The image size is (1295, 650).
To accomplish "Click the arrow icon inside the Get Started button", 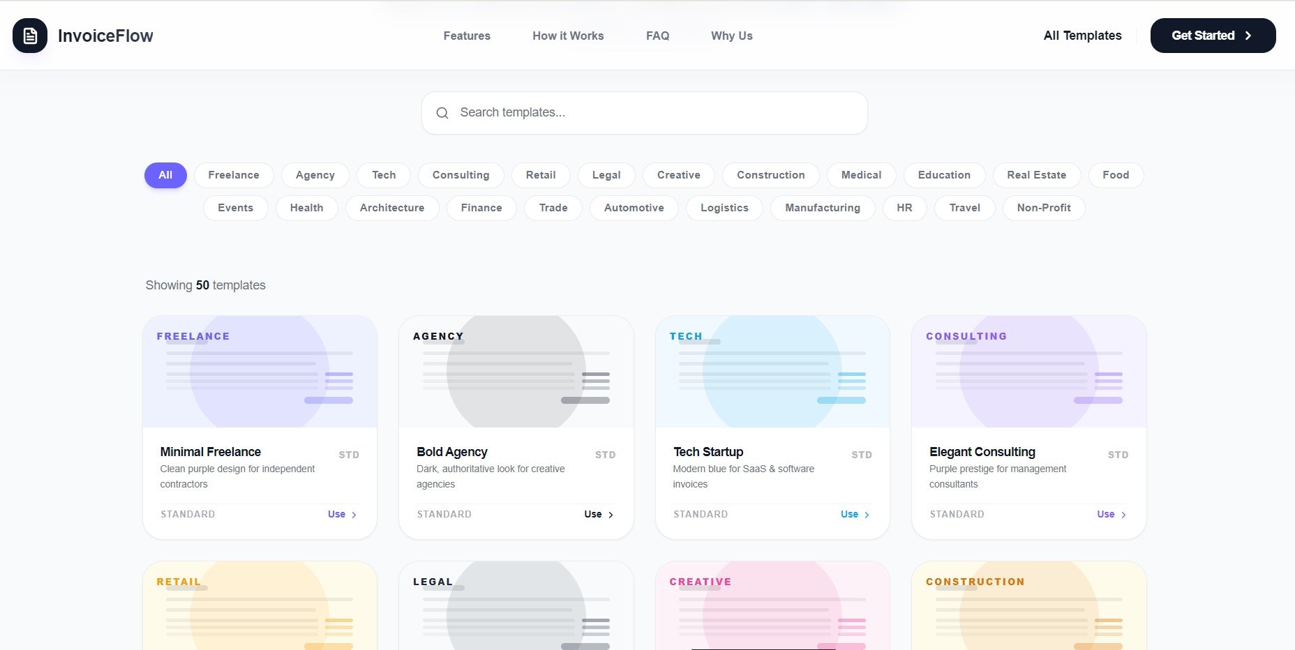I will click(x=1248, y=35).
